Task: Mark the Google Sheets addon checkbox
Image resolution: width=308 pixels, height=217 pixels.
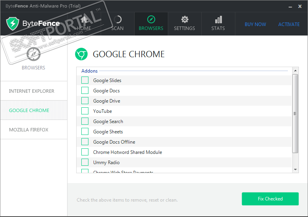Action: click(x=85, y=131)
